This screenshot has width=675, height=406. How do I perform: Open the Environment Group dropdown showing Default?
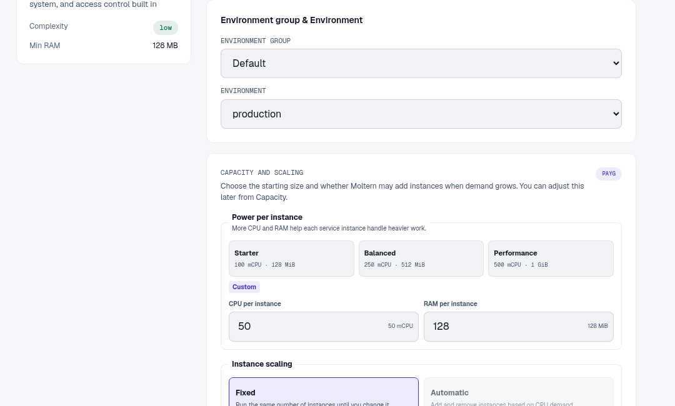(x=421, y=63)
